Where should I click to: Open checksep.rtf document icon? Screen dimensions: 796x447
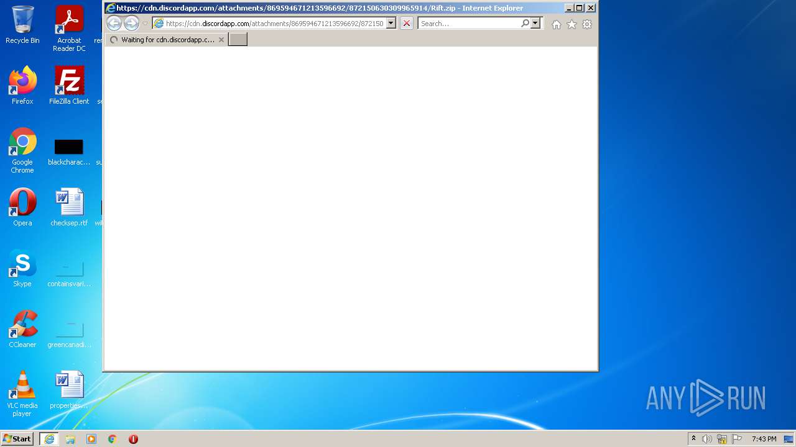[x=69, y=207]
